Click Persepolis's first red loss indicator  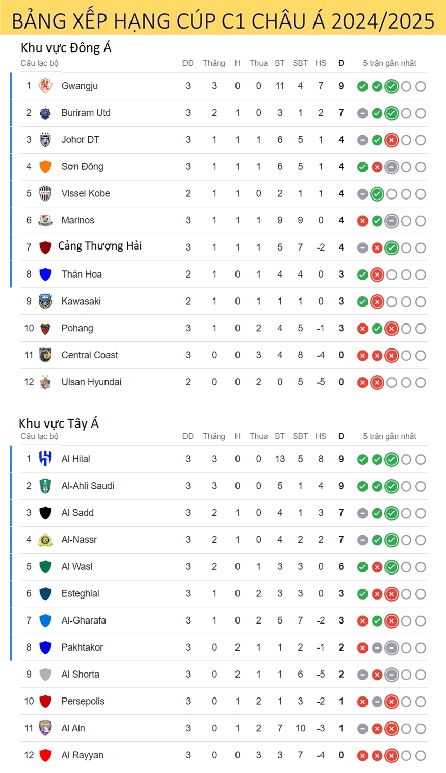click(x=362, y=702)
